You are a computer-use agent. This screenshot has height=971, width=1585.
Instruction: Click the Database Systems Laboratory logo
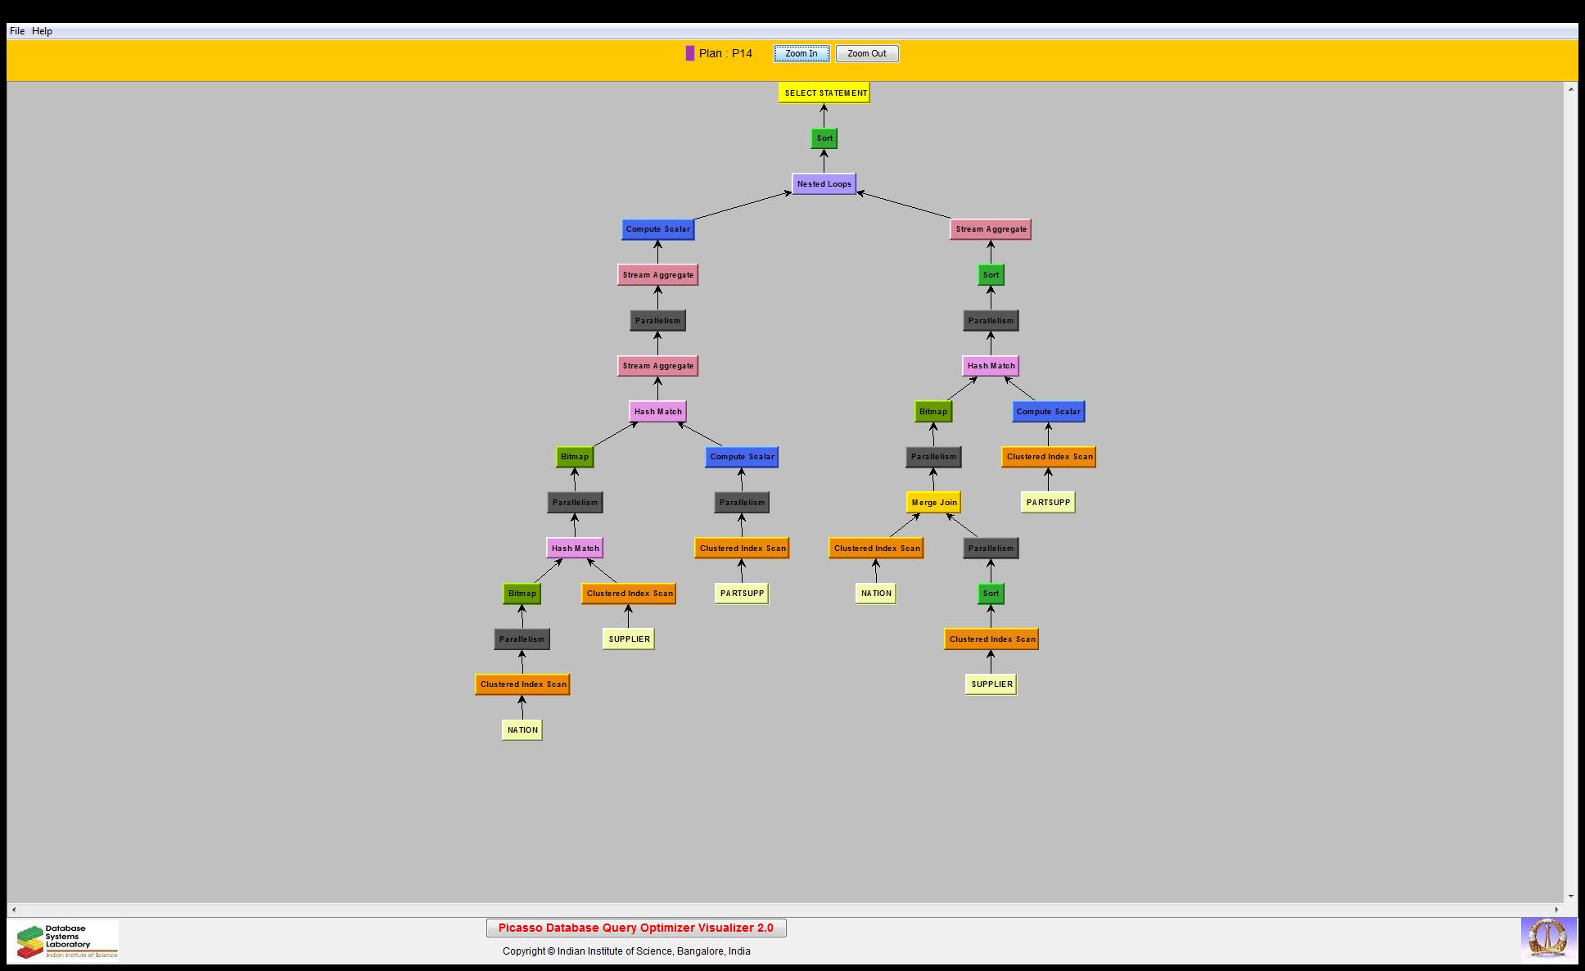click(67, 941)
